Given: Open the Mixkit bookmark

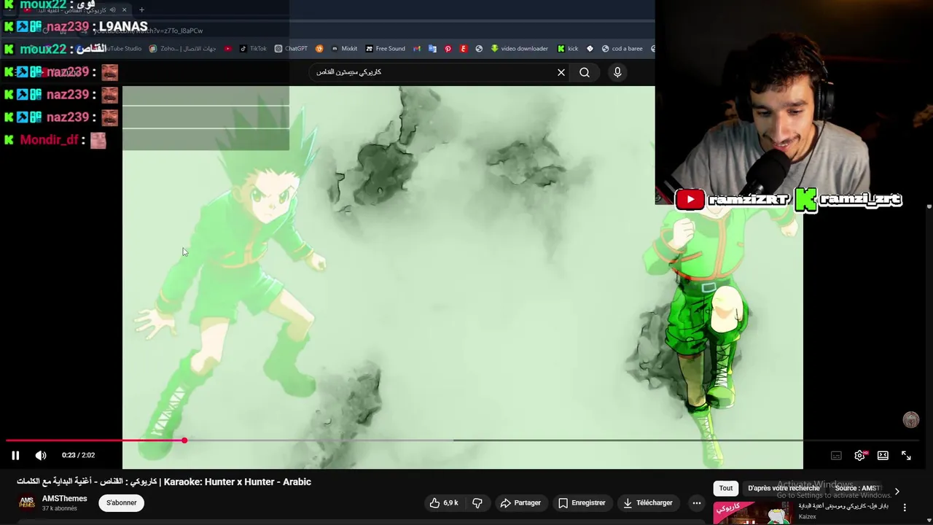Looking at the screenshot, I should coord(344,49).
